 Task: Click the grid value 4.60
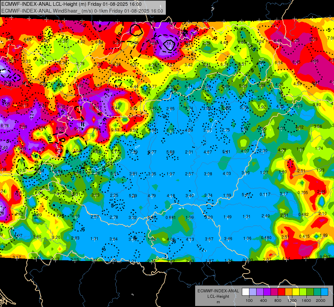click(x=28, y=40)
